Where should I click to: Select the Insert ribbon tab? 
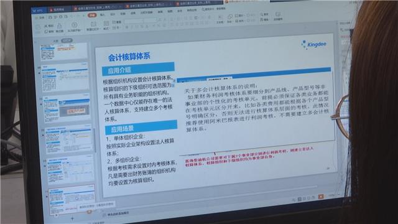tap(102, 15)
